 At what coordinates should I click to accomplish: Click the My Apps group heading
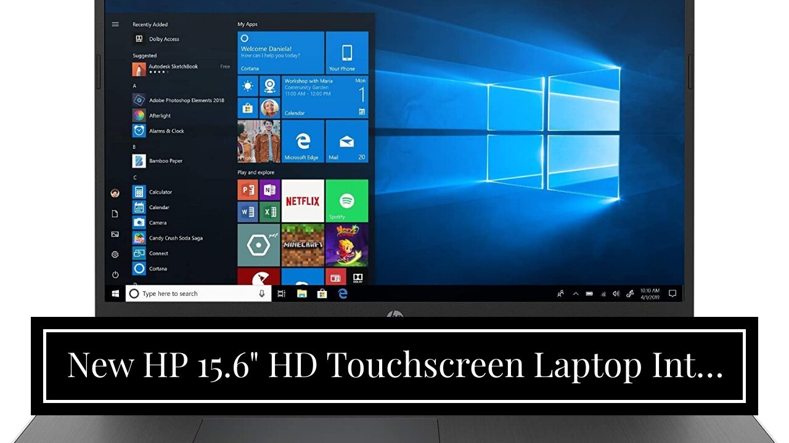click(x=248, y=24)
